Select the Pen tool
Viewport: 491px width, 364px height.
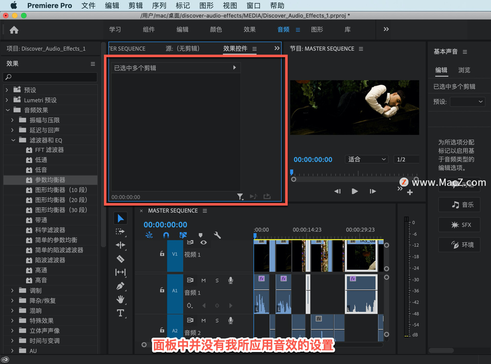coord(120,286)
